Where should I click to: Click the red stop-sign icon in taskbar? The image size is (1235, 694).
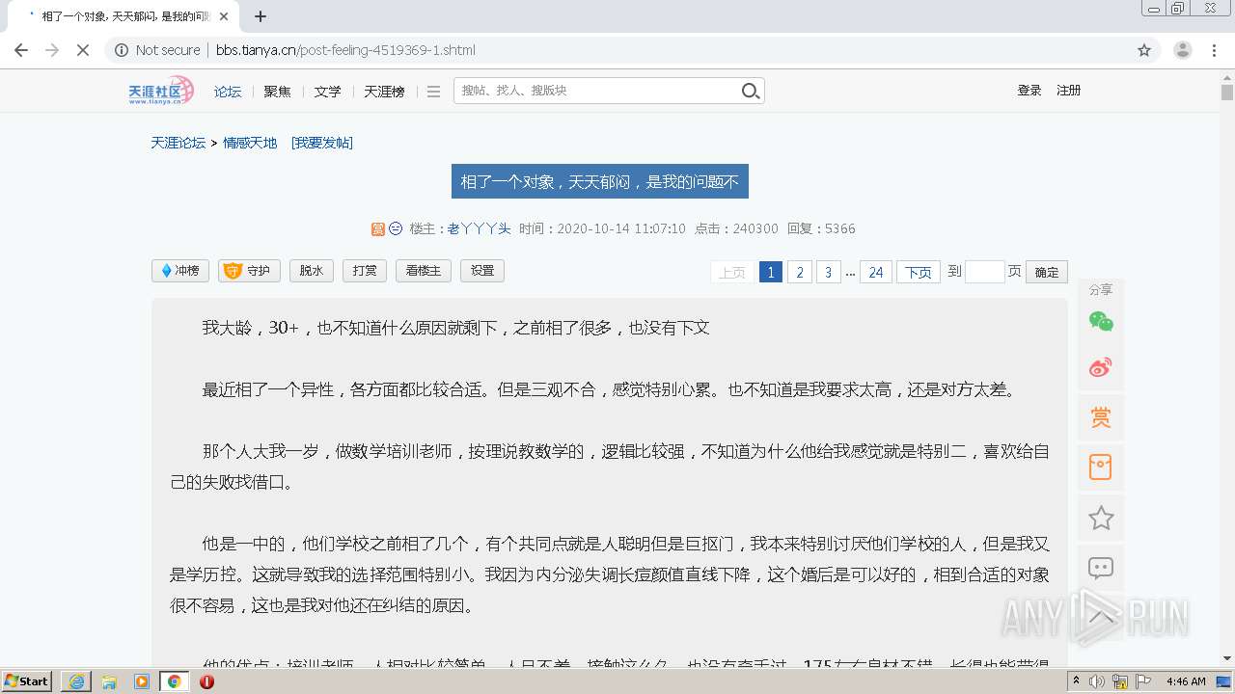pyautogui.click(x=206, y=681)
